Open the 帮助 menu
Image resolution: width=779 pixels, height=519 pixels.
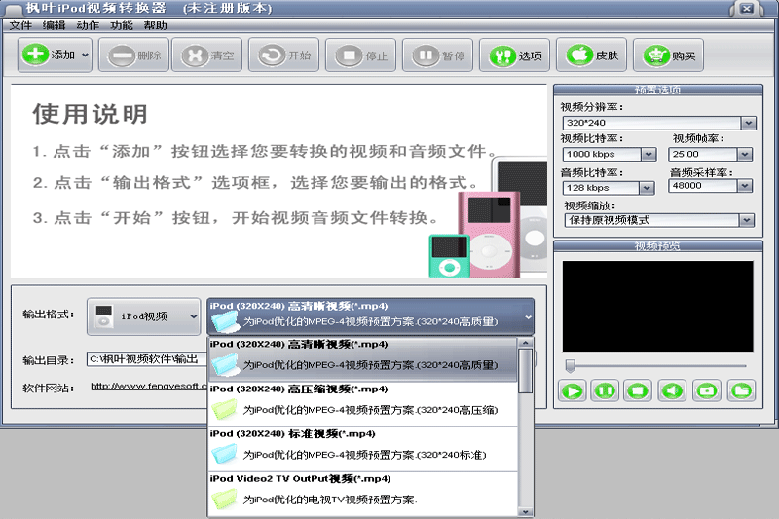[155, 25]
